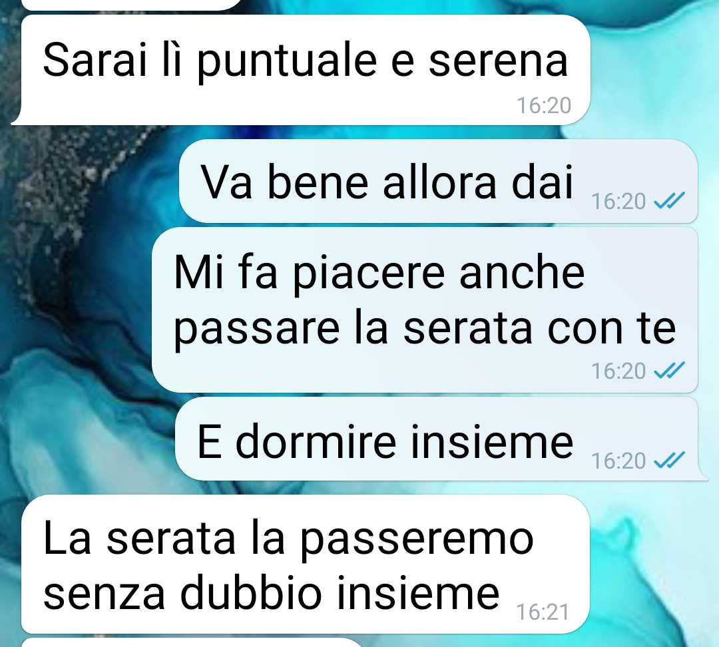This screenshot has width=719, height=647.
Task: Tap the 'La serata la passeremo' message
Action: click(305, 564)
